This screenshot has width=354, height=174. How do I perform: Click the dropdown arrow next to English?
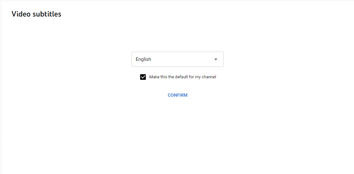click(215, 59)
